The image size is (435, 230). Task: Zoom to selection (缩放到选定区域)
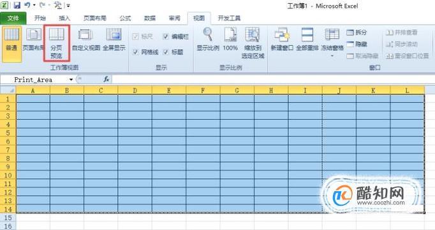[x=253, y=43]
